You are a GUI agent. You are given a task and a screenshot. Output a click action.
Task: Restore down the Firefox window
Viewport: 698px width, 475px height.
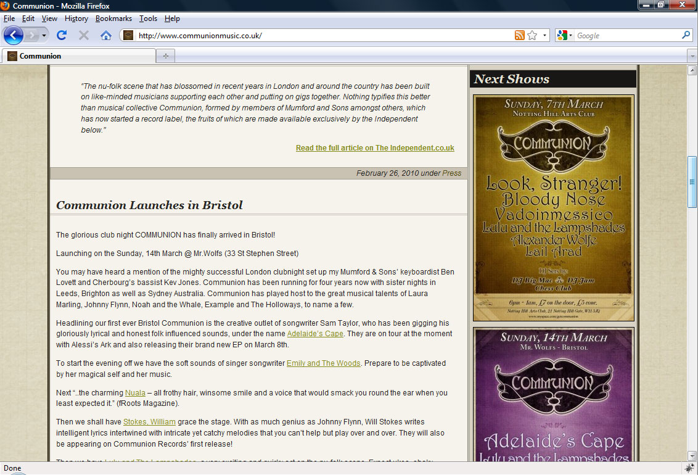click(660, 5)
